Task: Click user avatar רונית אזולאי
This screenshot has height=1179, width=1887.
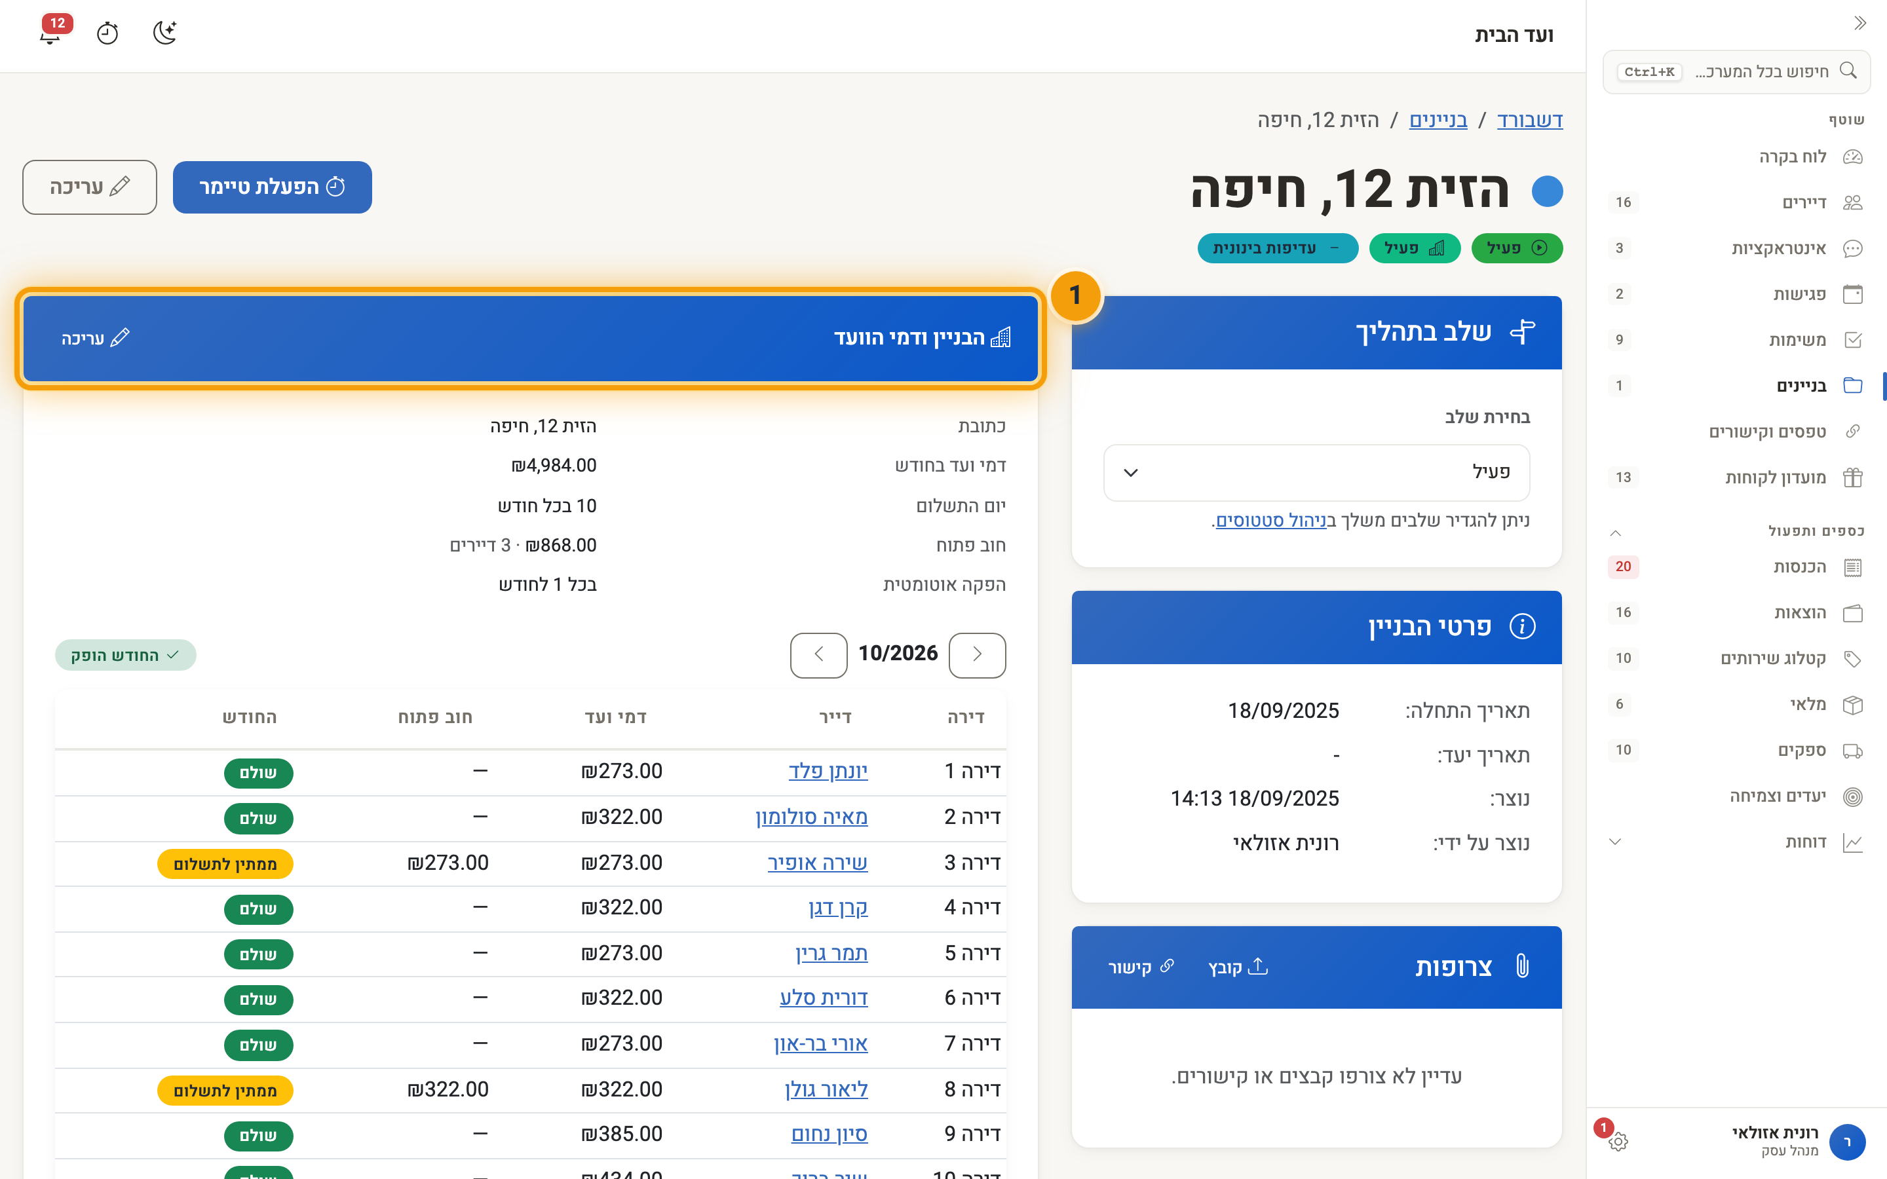Action: (1846, 1142)
